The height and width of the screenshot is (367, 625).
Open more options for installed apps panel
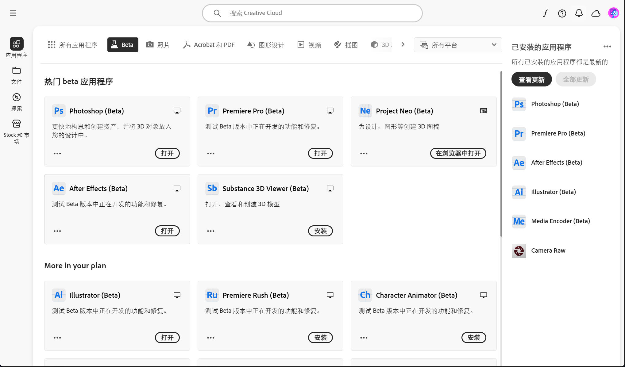pyautogui.click(x=607, y=47)
